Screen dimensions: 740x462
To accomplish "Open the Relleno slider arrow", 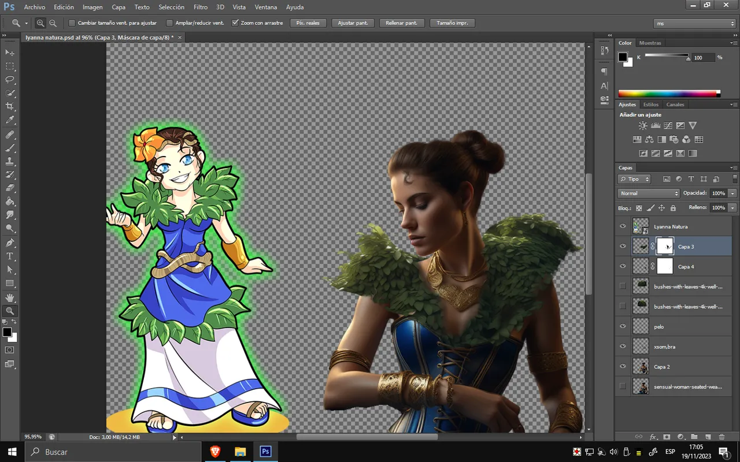I will pyautogui.click(x=732, y=207).
